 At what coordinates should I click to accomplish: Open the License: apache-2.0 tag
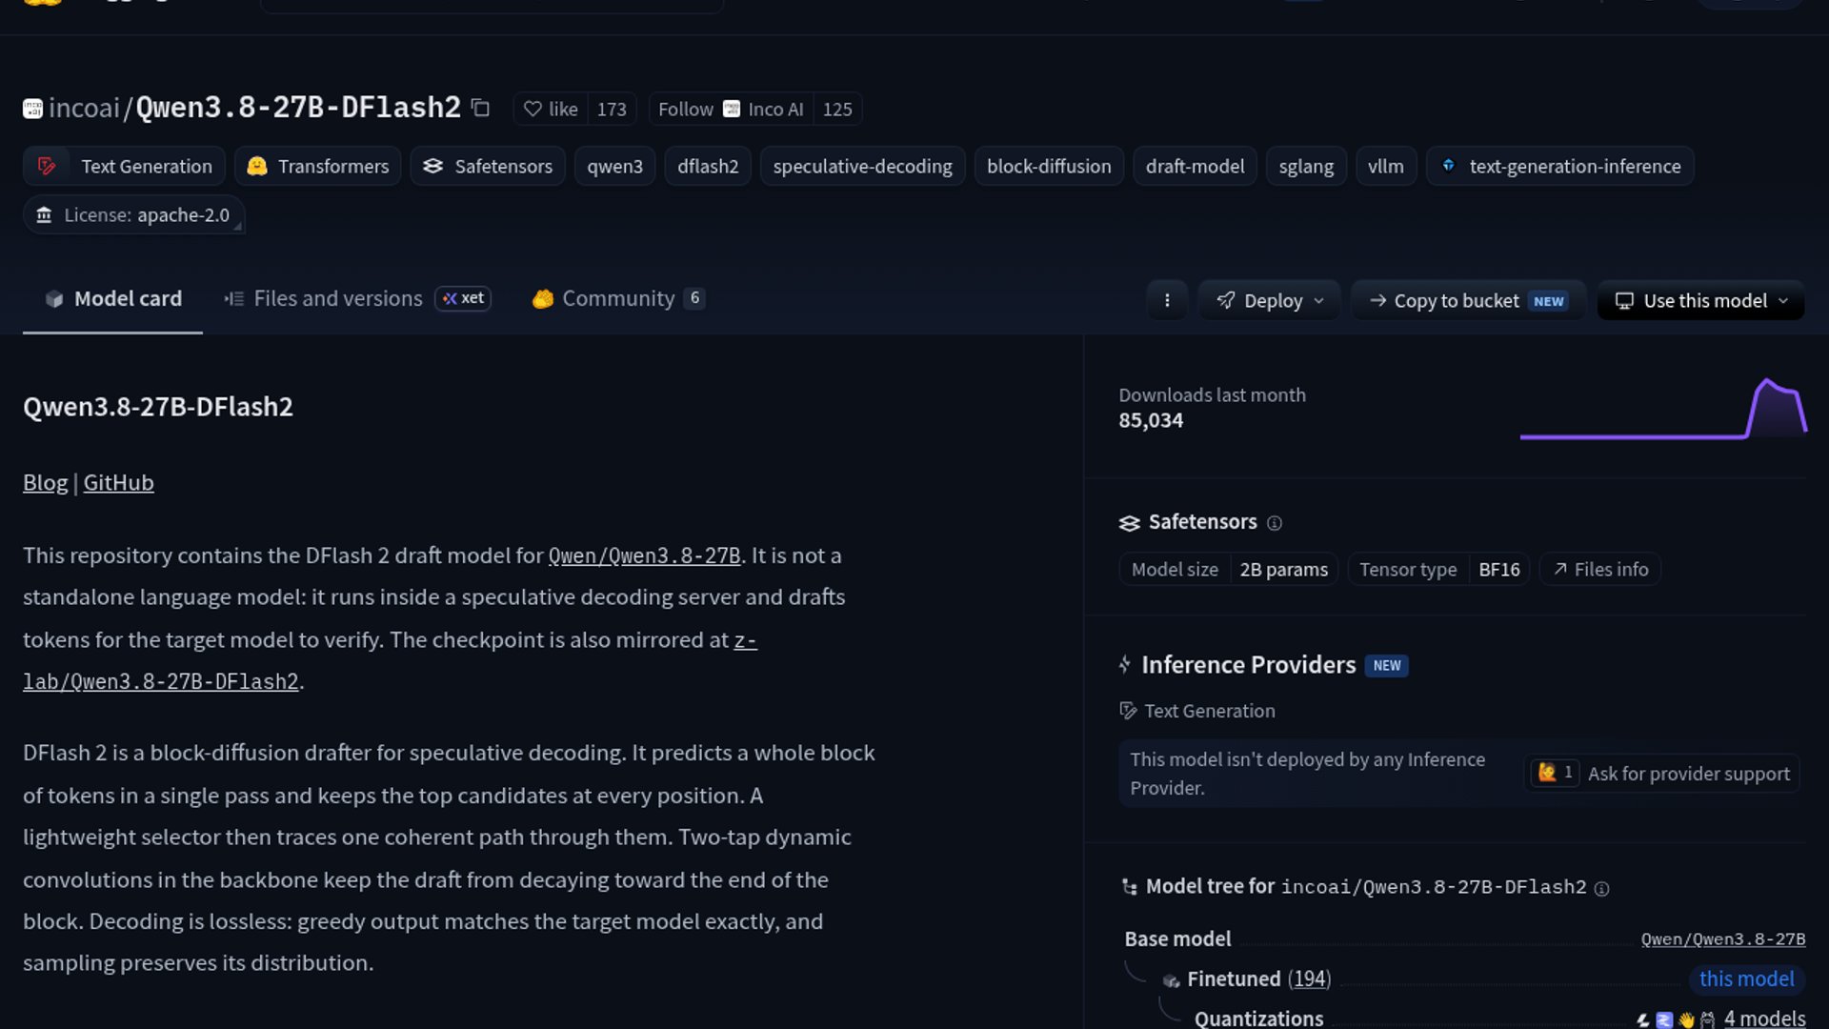133,215
